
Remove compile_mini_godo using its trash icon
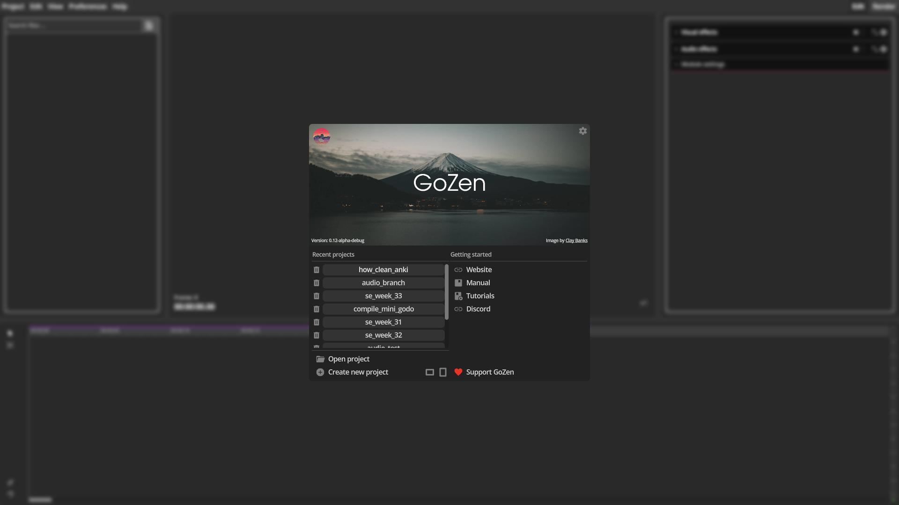pos(317,309)
